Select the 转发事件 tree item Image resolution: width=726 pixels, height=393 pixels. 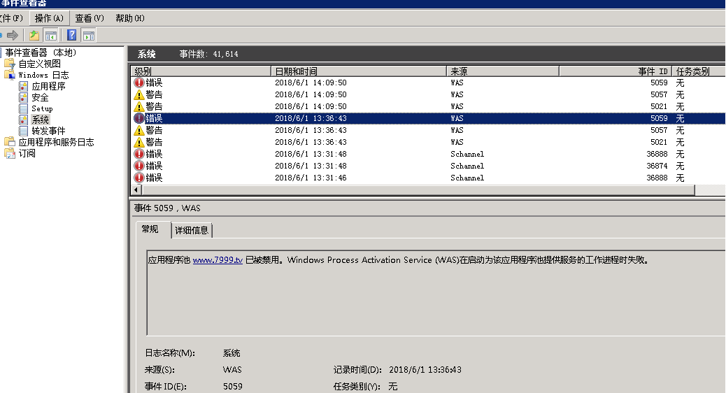48,131
